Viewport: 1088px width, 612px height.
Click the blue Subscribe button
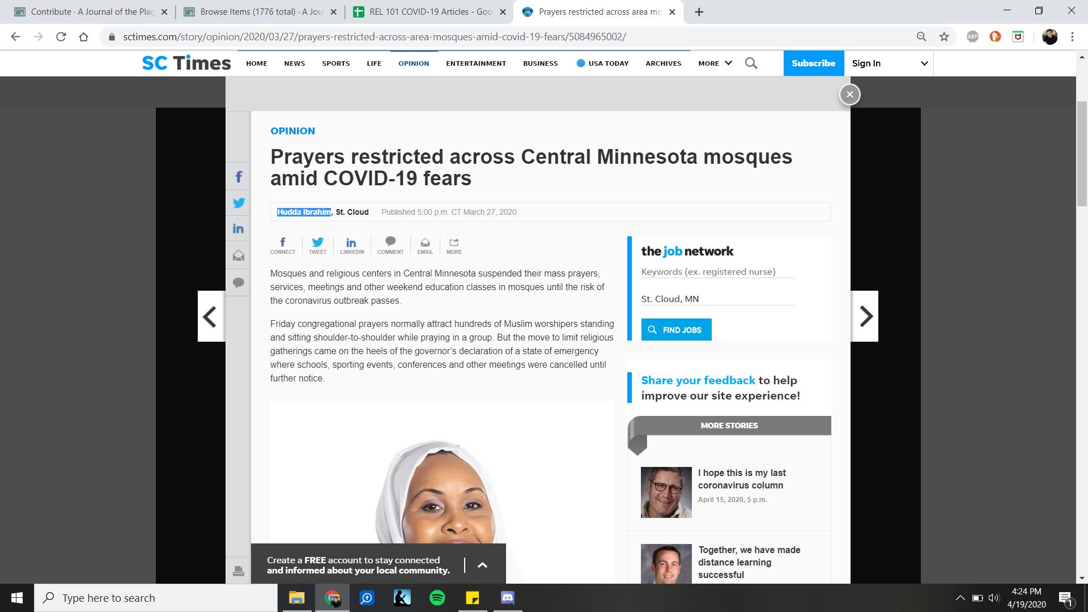click(813, 63)
